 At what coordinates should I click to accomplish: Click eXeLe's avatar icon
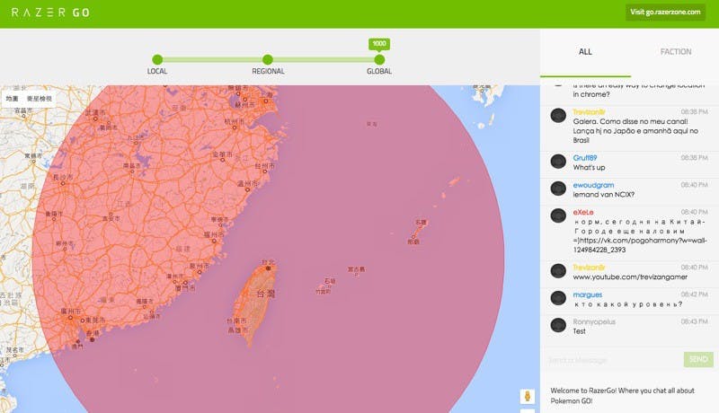tap(558, 215)
